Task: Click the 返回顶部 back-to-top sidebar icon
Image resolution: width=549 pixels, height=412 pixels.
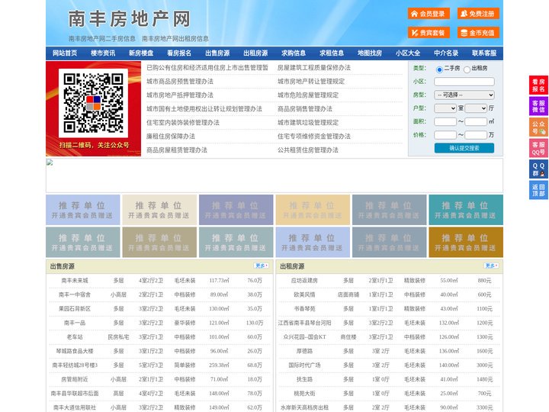Action: (x=538, y=190)
